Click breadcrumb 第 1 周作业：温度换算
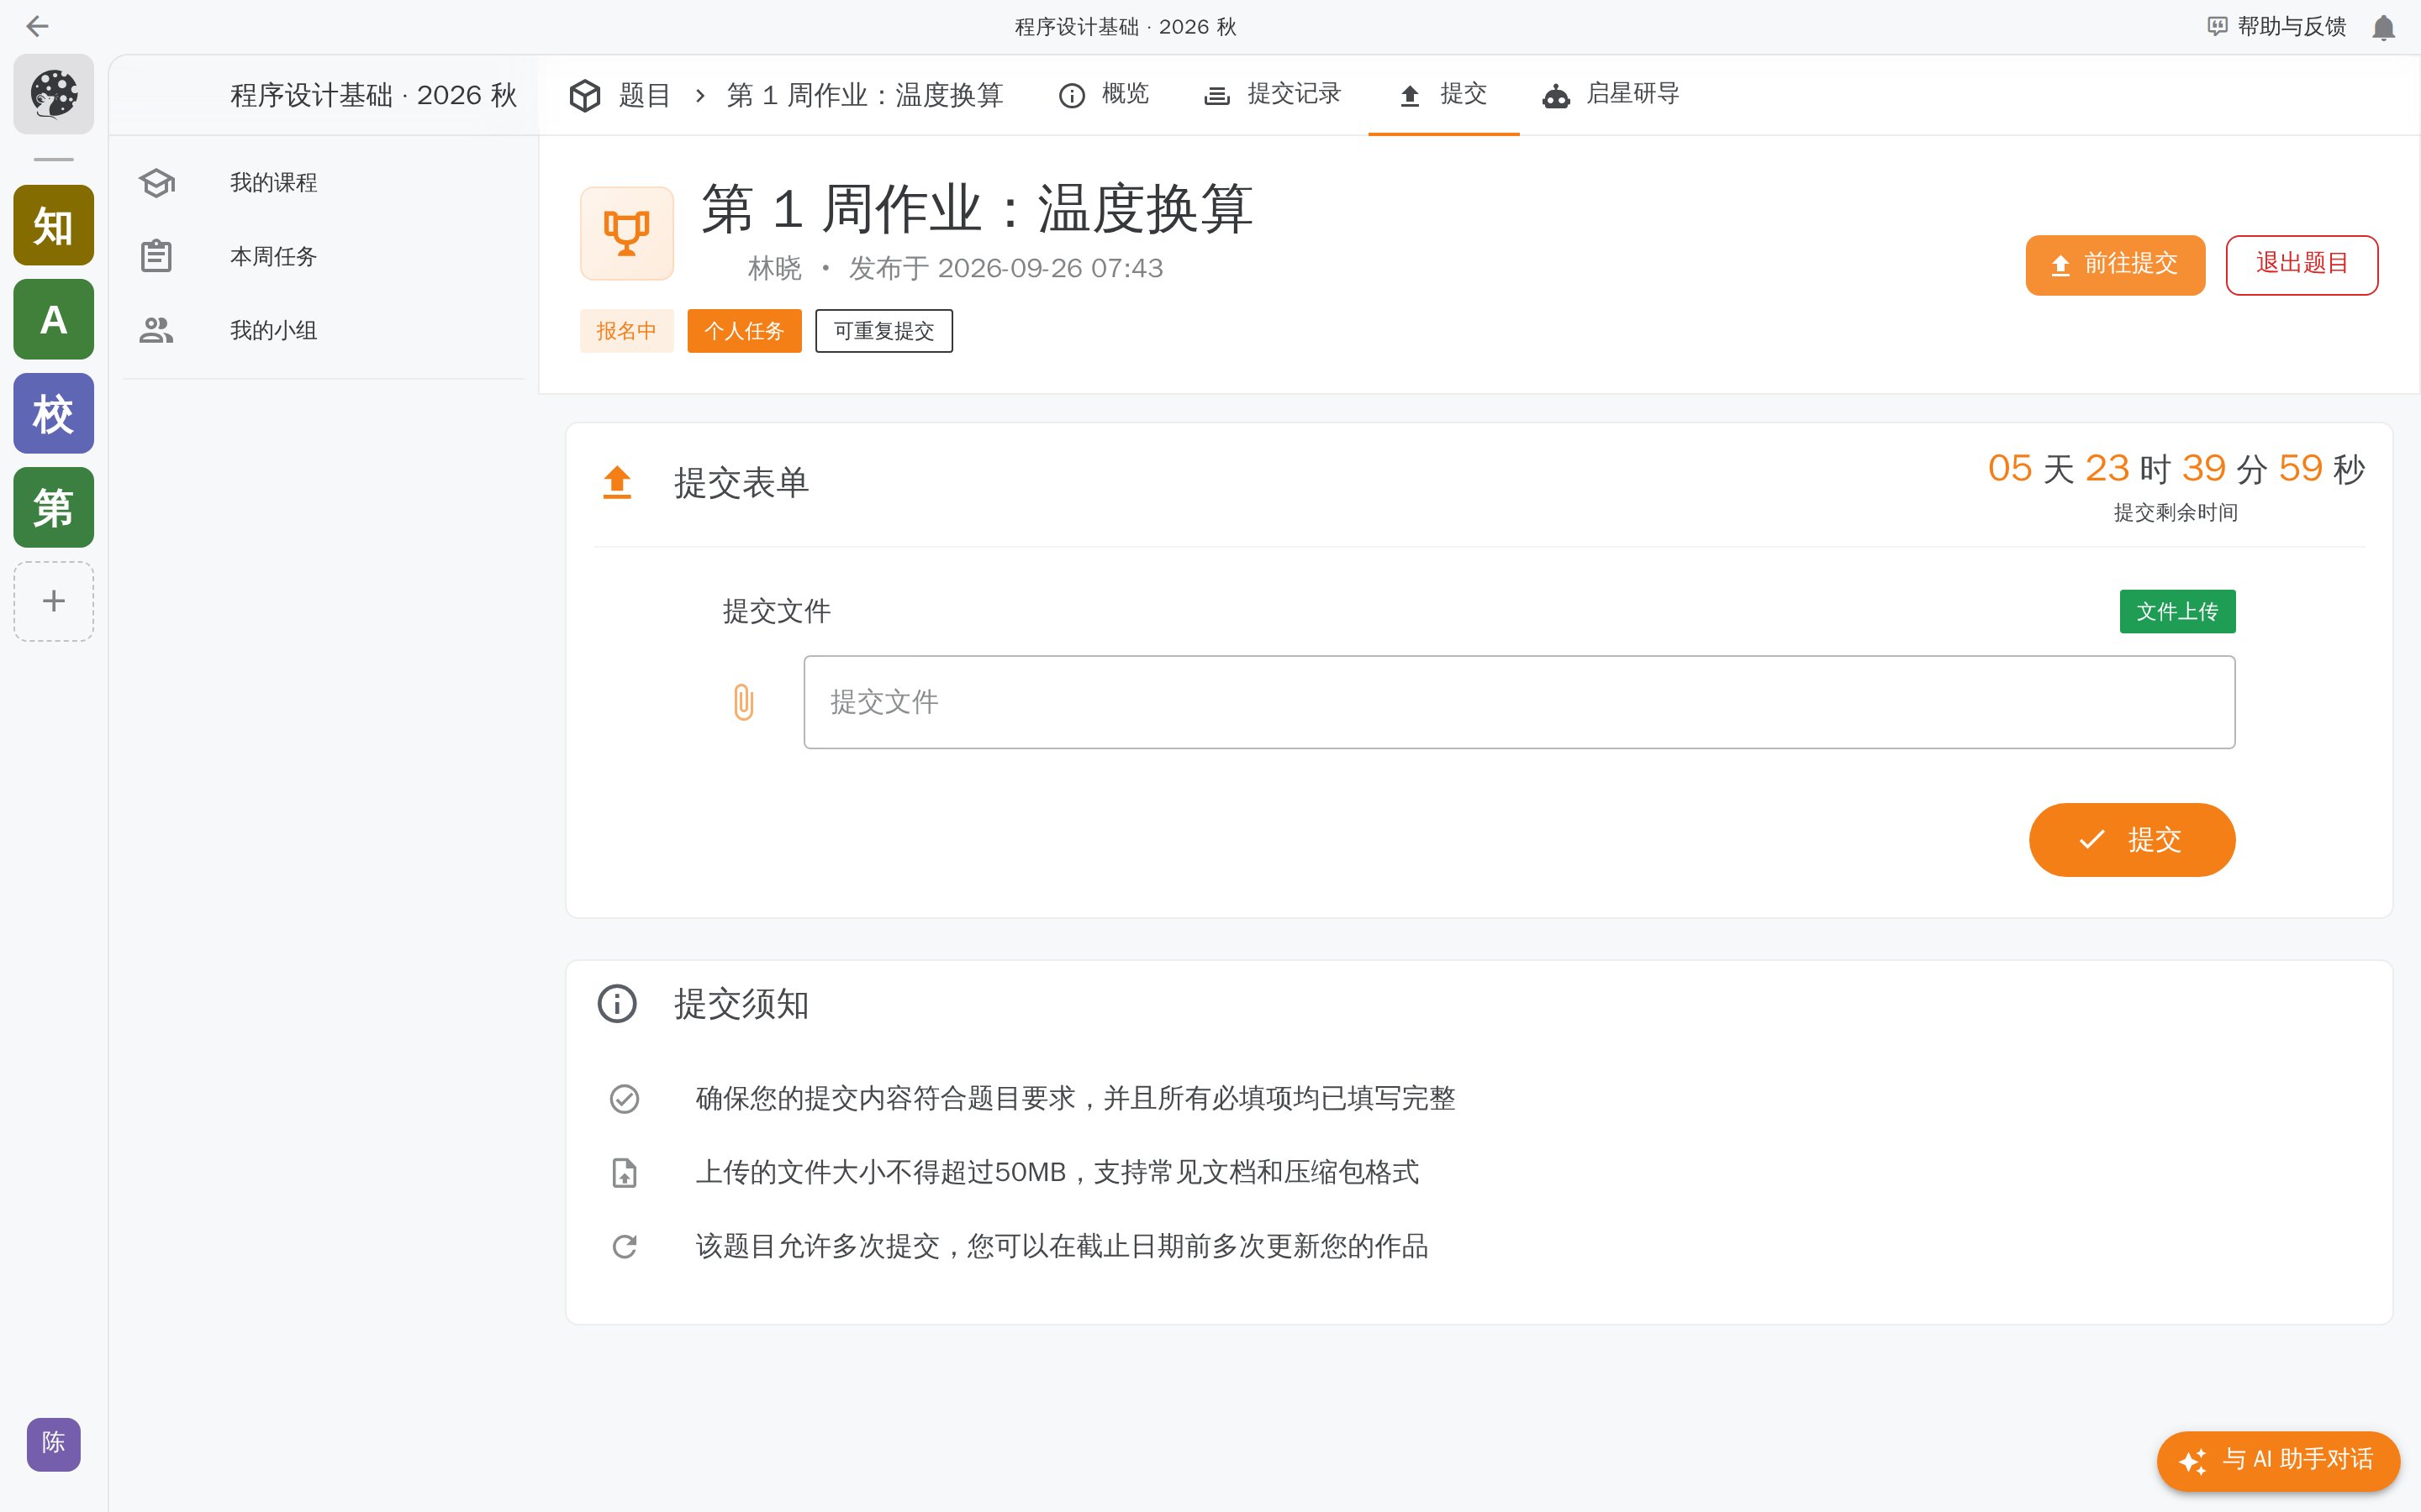This screenshot has width=2421, height=1512. tap(864, 95)
